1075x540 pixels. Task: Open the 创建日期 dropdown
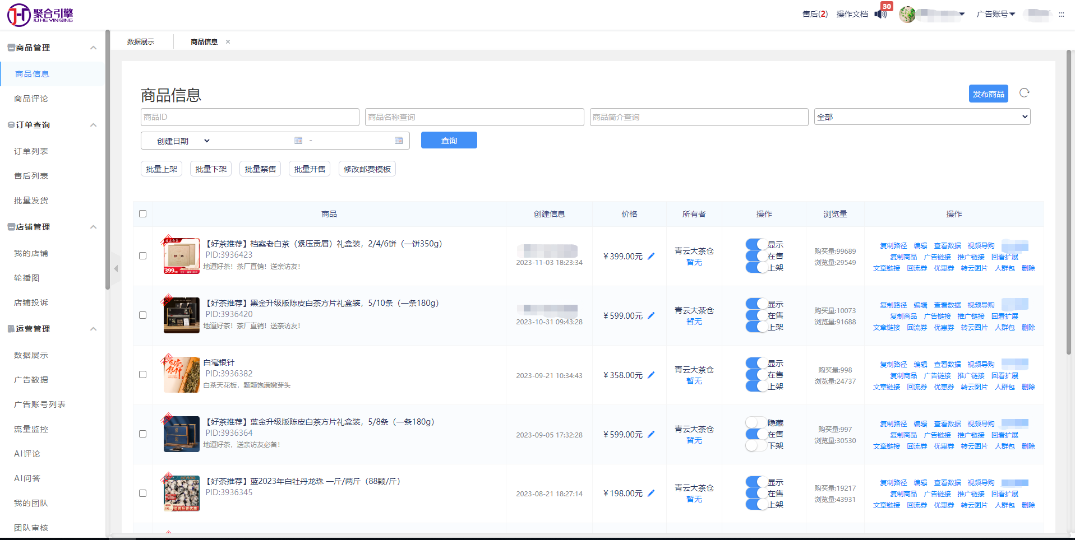click(x=183, y=141)
